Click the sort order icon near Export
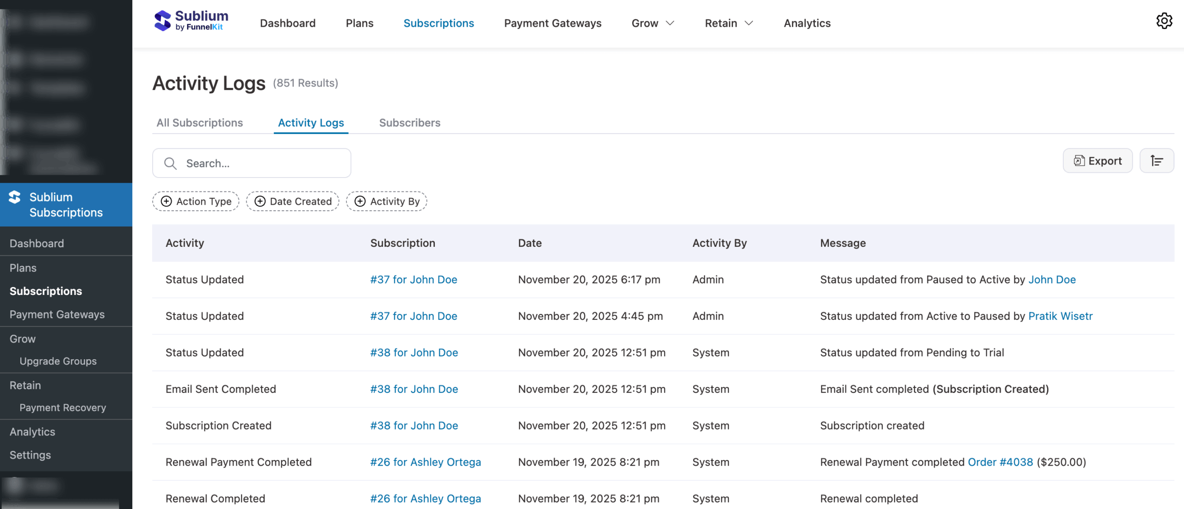The height and width of the screenshot is (509, 1184). click(1157, 160)
